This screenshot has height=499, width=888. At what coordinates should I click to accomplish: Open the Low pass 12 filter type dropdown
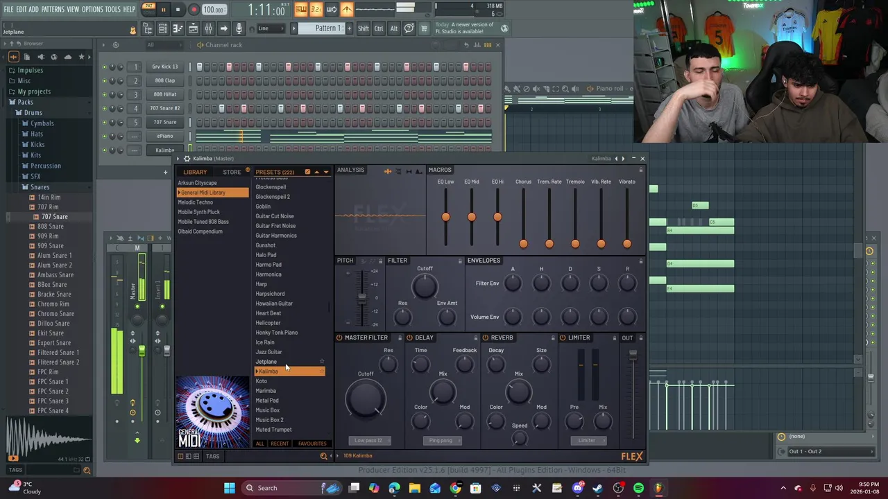(369, 441)
